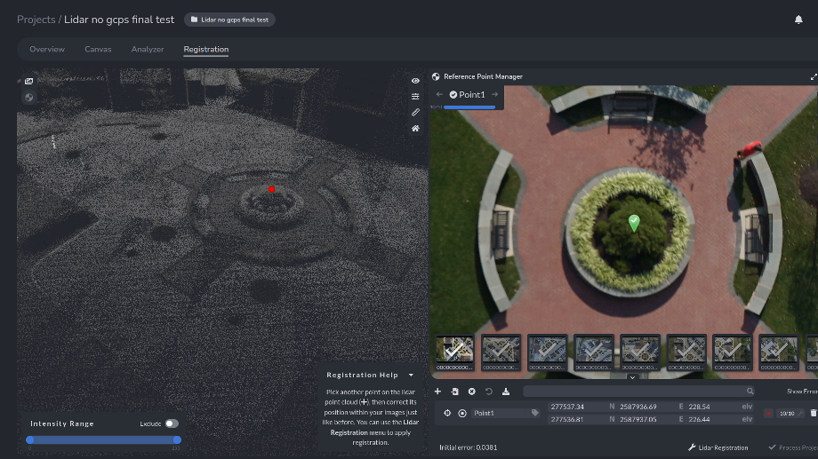Screen dimensions: 818x459
Task: Click the Lidar no gcps final test folder chip
Action: (x=229, y=20)
